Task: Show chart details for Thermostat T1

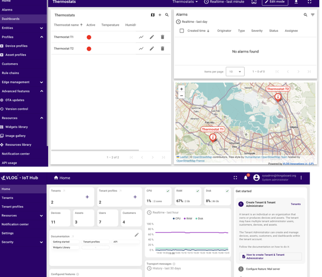Action: point(141,37)
